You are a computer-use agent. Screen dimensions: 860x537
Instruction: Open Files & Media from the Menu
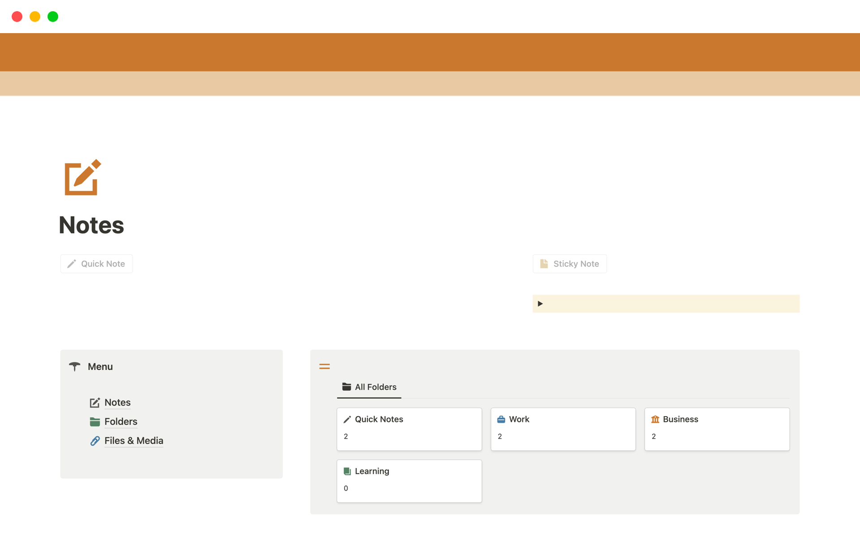click(x=133, y=441)
